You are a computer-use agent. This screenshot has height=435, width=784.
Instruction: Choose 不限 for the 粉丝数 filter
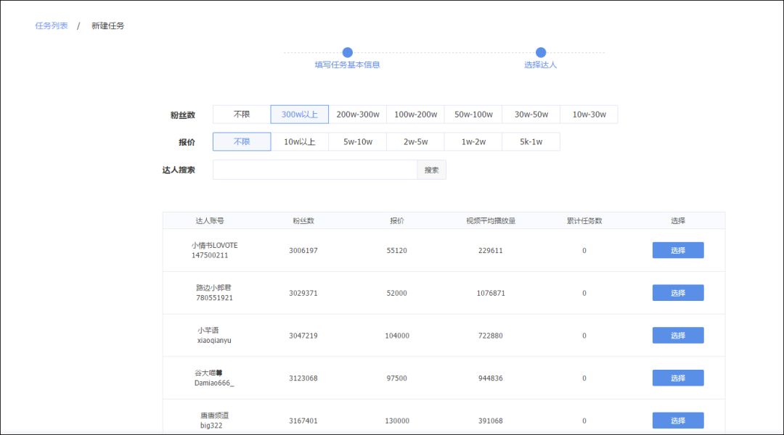(x=241, y=114)
